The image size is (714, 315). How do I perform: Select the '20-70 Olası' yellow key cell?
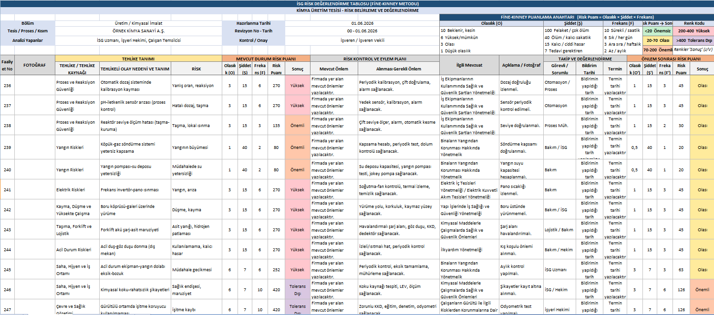657,40
